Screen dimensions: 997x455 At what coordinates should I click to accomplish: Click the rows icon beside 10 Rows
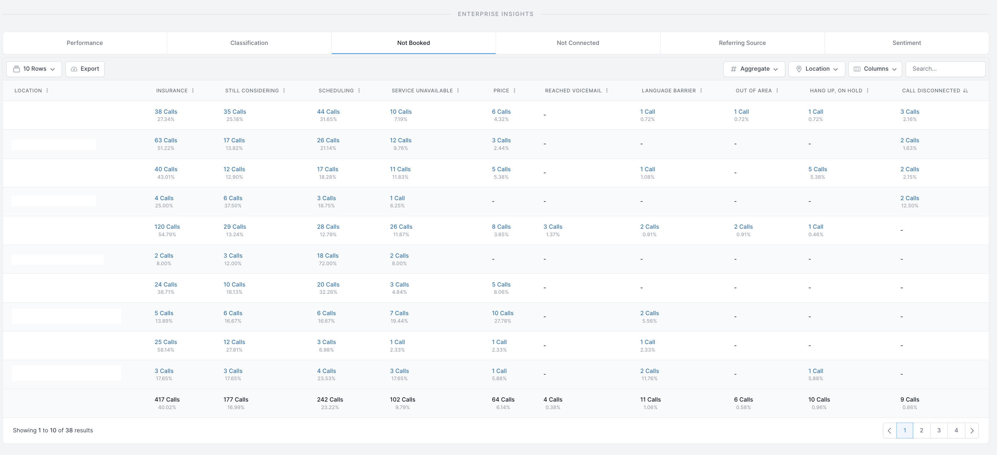tap(16, 69)
